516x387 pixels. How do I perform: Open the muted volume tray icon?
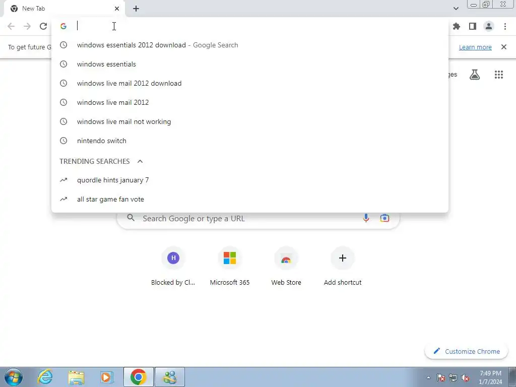click(465, 377)
